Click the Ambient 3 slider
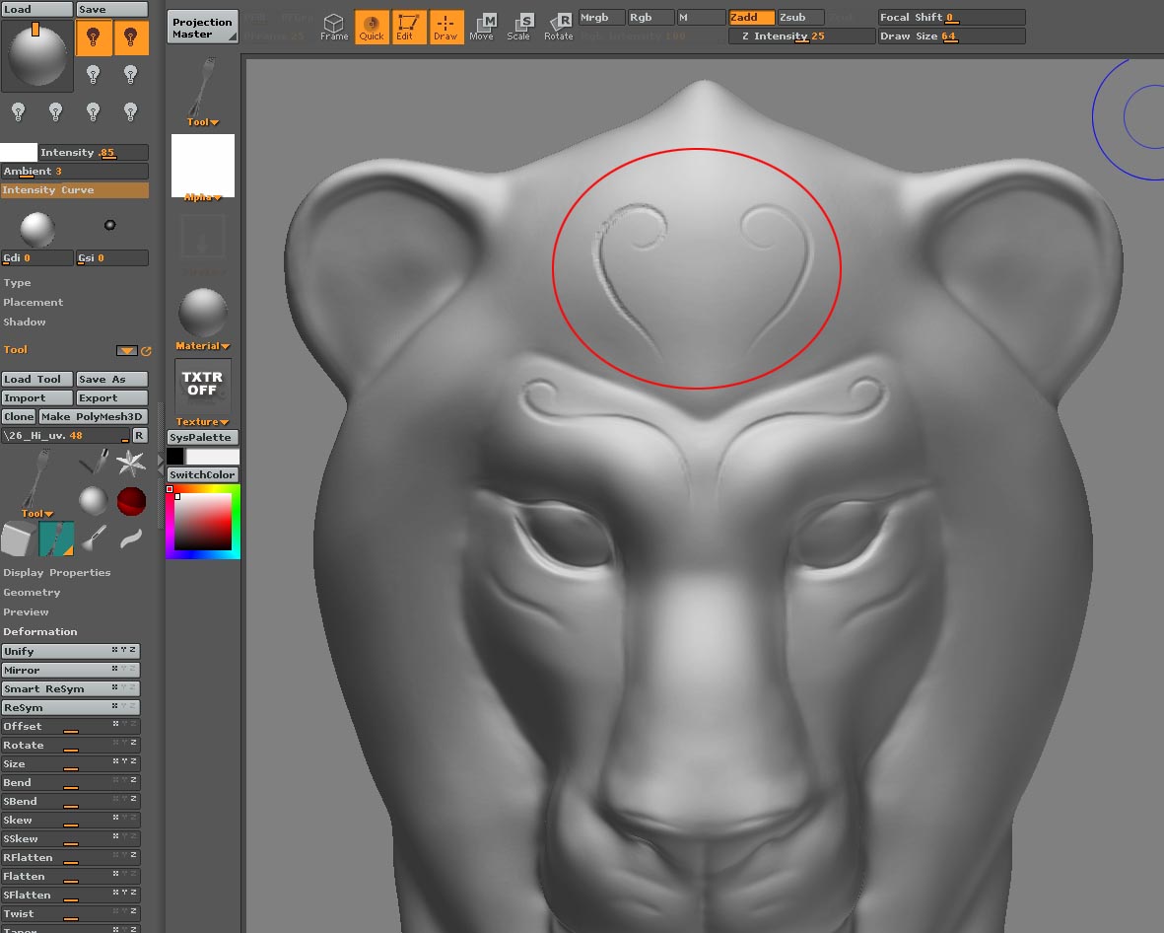1164x933 pixels. [x=74, y=172]
